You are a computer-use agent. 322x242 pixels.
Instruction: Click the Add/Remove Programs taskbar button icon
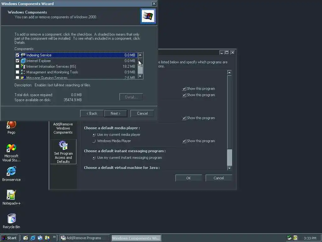63,238
